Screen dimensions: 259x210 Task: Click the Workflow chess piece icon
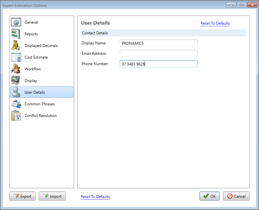coord(16,69)
